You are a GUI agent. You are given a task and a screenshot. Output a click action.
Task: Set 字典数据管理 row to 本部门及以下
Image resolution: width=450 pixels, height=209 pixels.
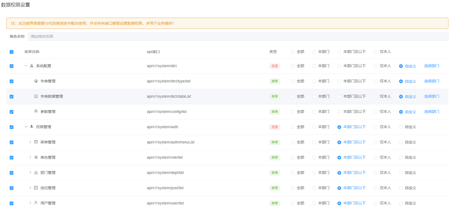point(339,97)
